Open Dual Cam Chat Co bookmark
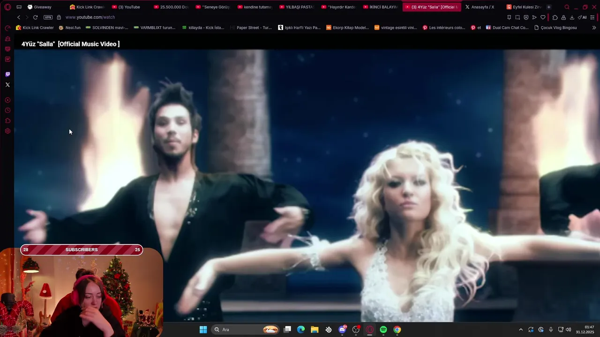Image resolution: width=600 pixels, height=337 pixels. coord(507,28)
